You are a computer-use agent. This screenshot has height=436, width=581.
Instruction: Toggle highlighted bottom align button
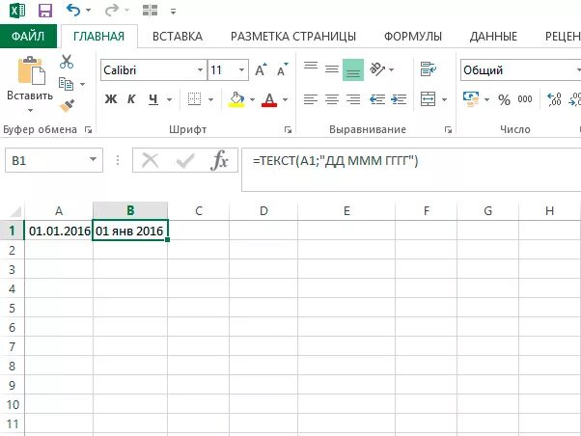(353, 69)
